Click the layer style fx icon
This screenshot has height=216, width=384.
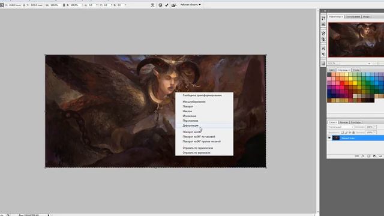click(x=363, y=156)
